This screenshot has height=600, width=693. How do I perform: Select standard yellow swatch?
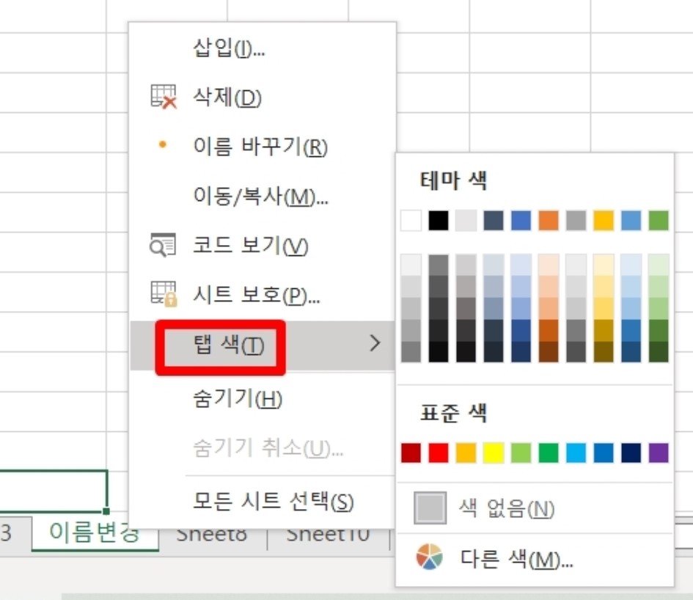(x=494, y=453)
